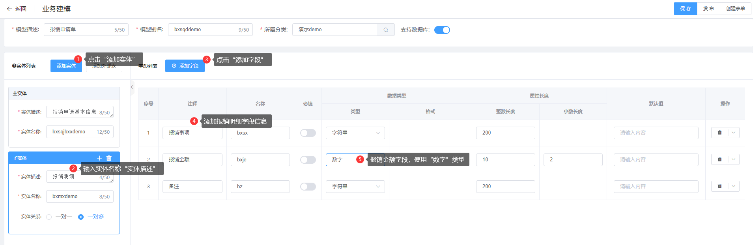The width and height of the screenshot is (753, 245).
Task: Click the plus icon in 子实体 header
Action: [99, 158]
